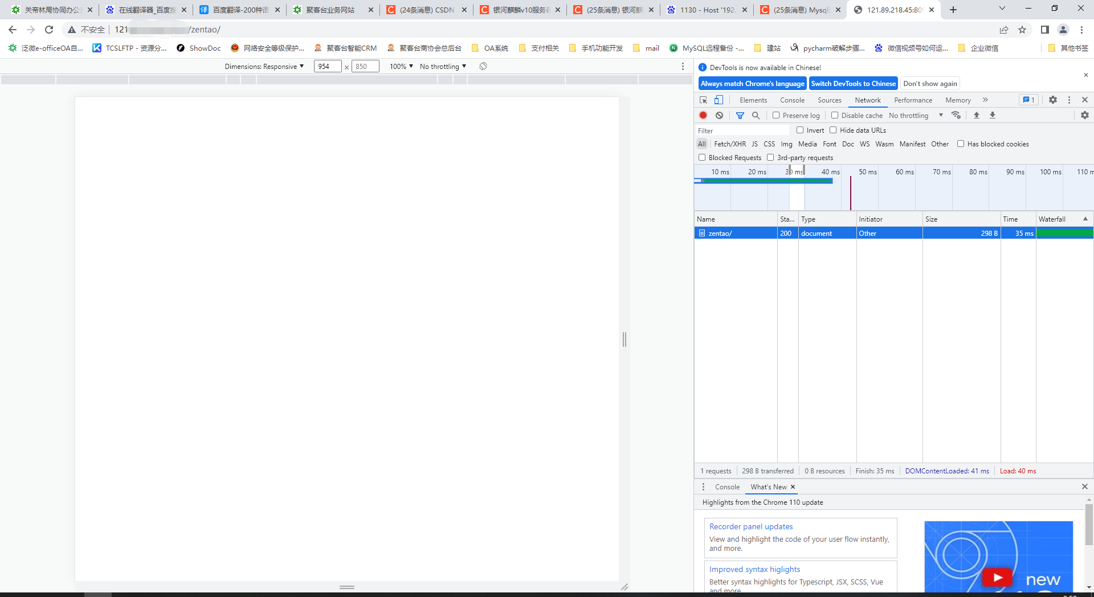Viewport: 1094px width, 597px height.
Task: Open the ShowDoc bookmark
Action: (198, 48)
